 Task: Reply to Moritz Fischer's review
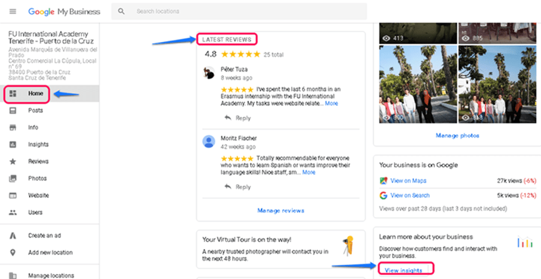237,187
